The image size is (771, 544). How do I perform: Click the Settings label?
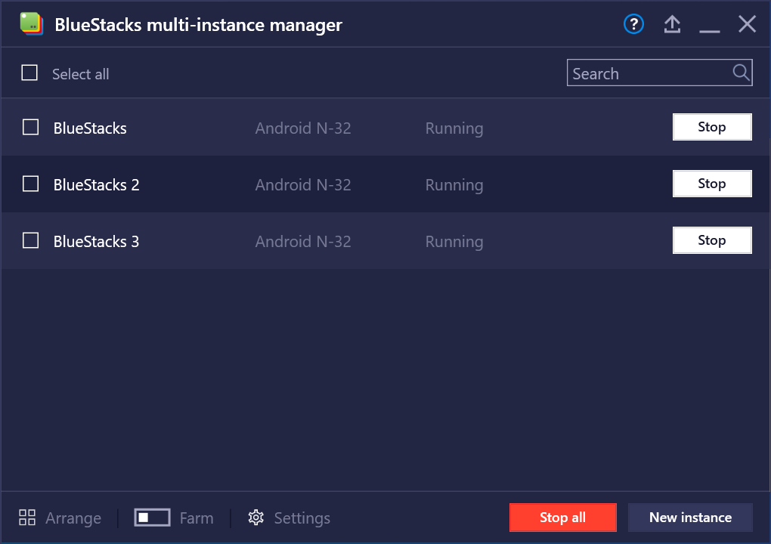tap(302, 518)
